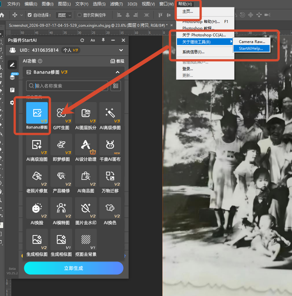Image resolution: width=292 pixels, height=296 pixels.
Task: Select 系统信息(I)... menu item
Action: click(205, 52)
